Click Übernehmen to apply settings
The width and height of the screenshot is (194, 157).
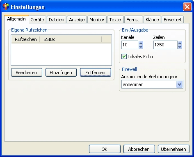[x=173, y=149]
